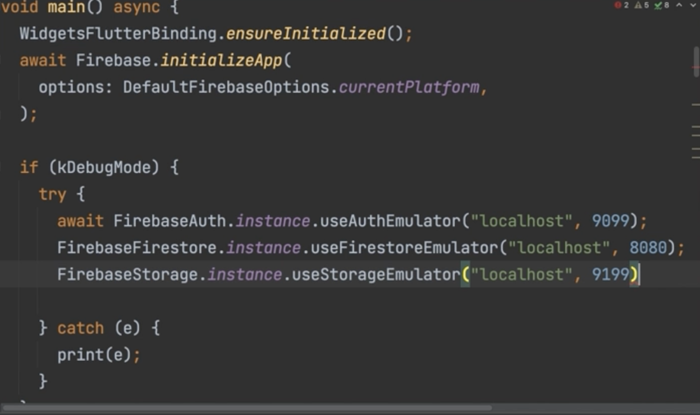The width and height of the screenshot is (700, 415).
Task: Click the 'useFirestoreEmulator' method
Action: (x=404, y=248)
